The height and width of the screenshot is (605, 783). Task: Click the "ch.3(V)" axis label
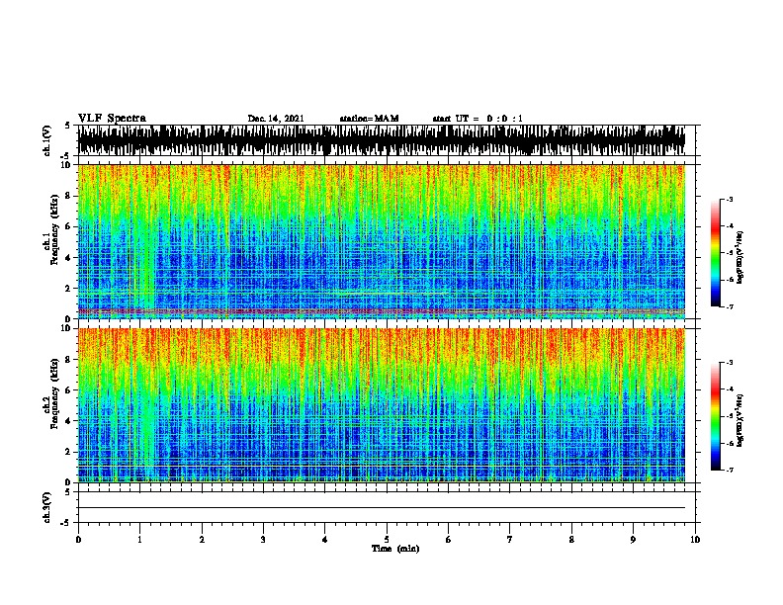click(x=47, y=507)
